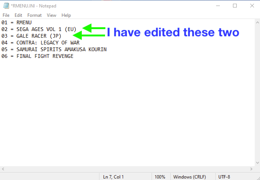Click the horizontal scrollbar left arrow
This screenshot has height=180, width=260.
click(x=3, y=169)
